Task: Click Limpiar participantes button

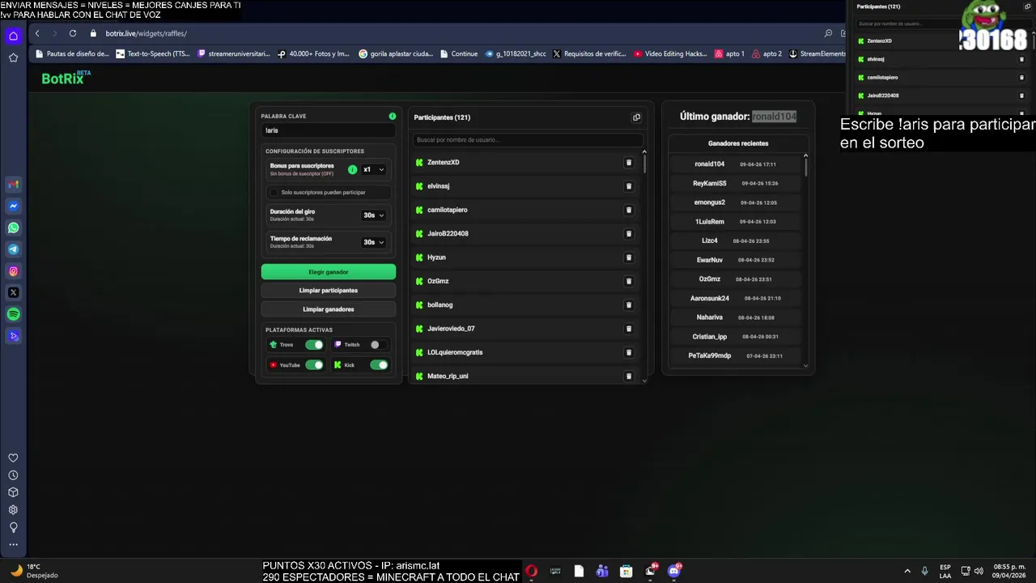Action: click(x=329, y=291)
